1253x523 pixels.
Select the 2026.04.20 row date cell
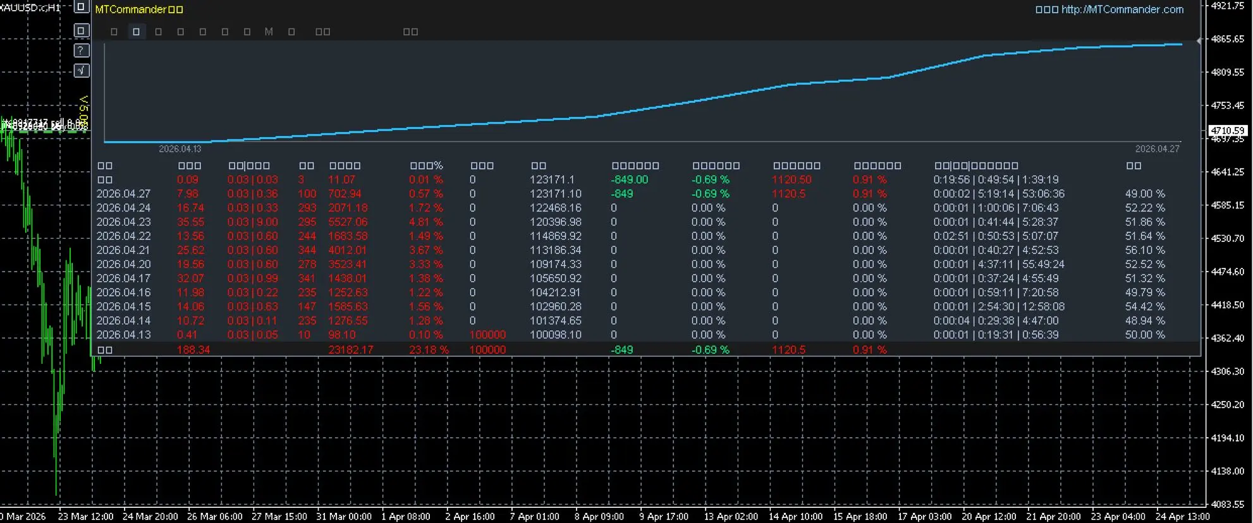point(123,264)
